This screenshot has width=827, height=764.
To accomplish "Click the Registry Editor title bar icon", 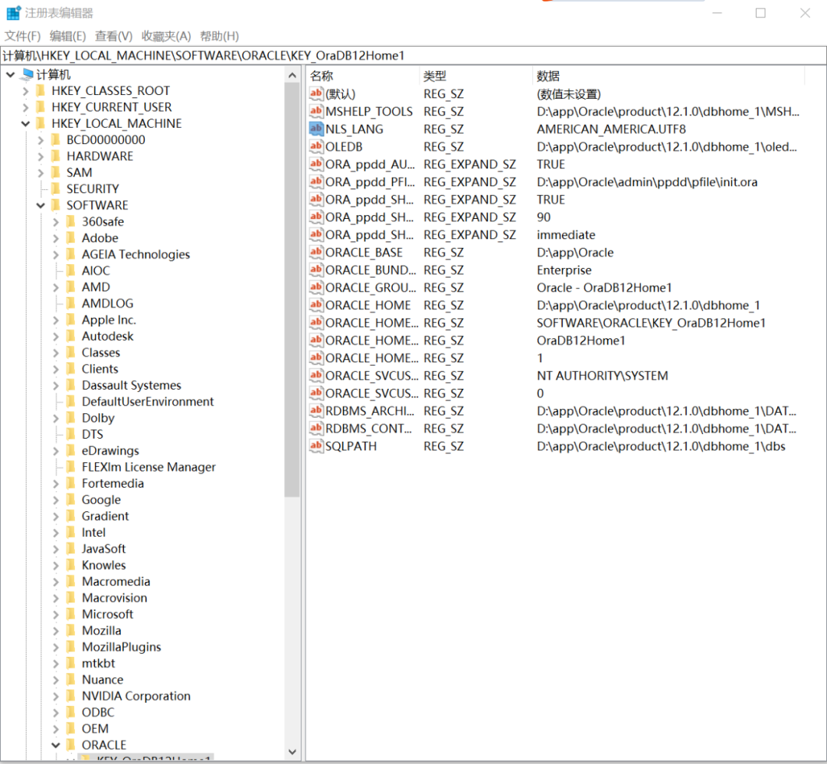I will (14, 13).
